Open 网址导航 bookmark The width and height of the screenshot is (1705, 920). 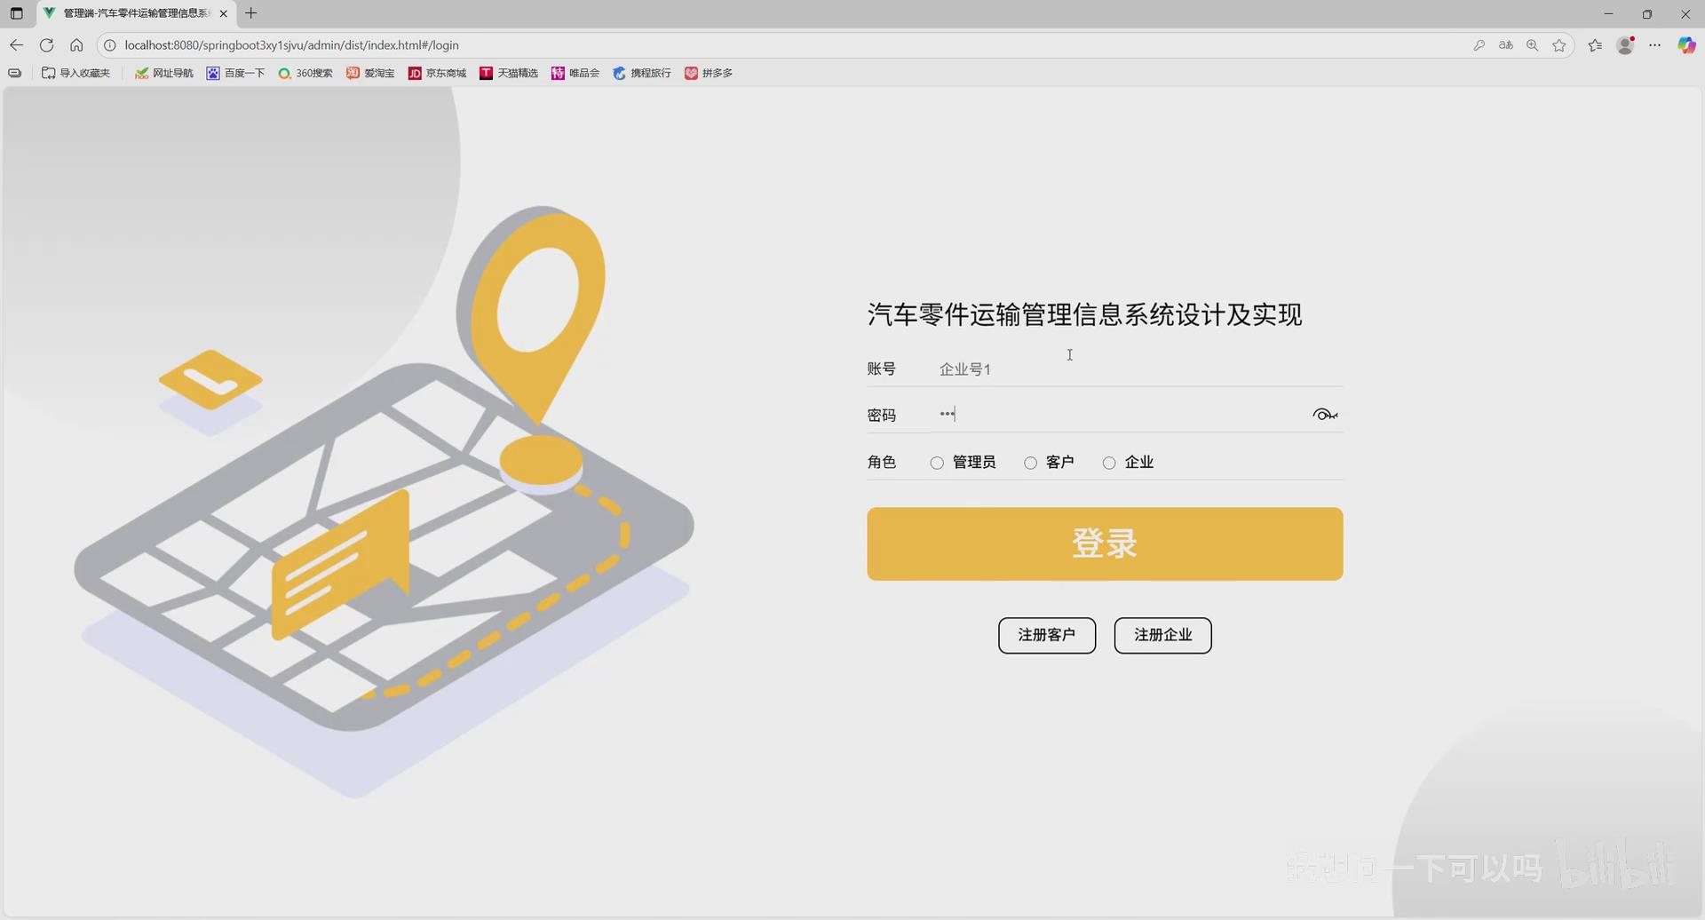pyautogui.click(x=164, y=73)
